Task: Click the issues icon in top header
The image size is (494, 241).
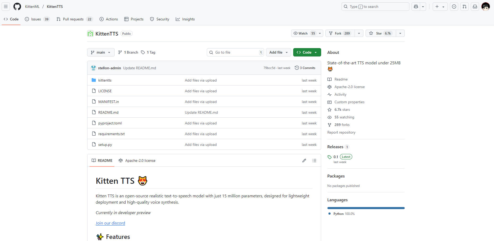Action: 454,7
